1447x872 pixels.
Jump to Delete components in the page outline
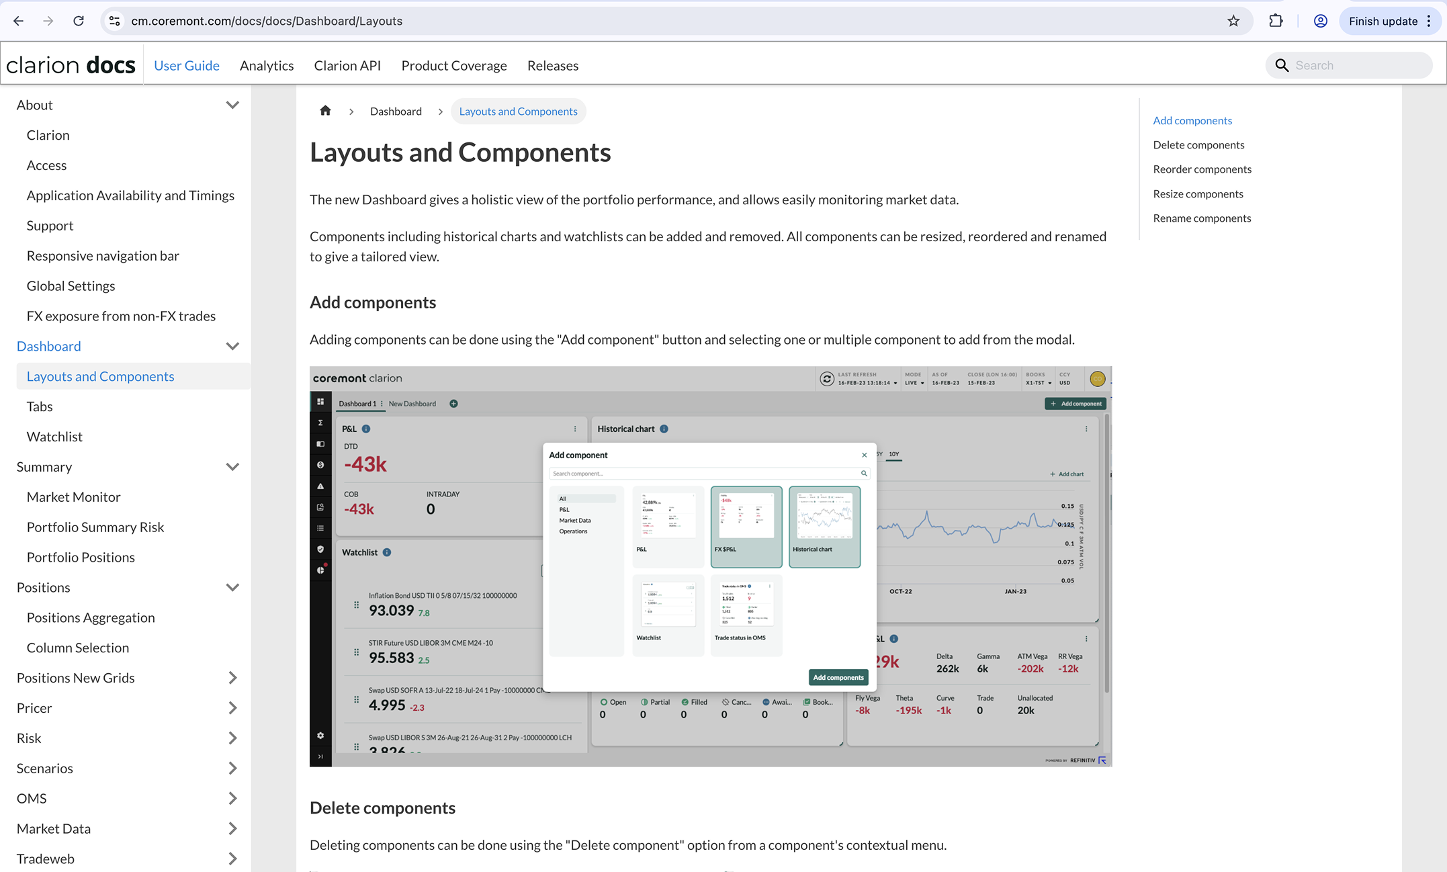click(1198, 144)
